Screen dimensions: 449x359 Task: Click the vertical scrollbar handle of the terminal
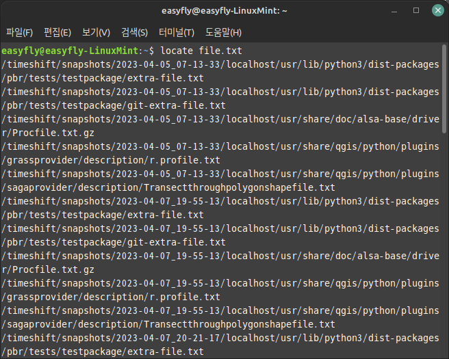click(444, 88)
